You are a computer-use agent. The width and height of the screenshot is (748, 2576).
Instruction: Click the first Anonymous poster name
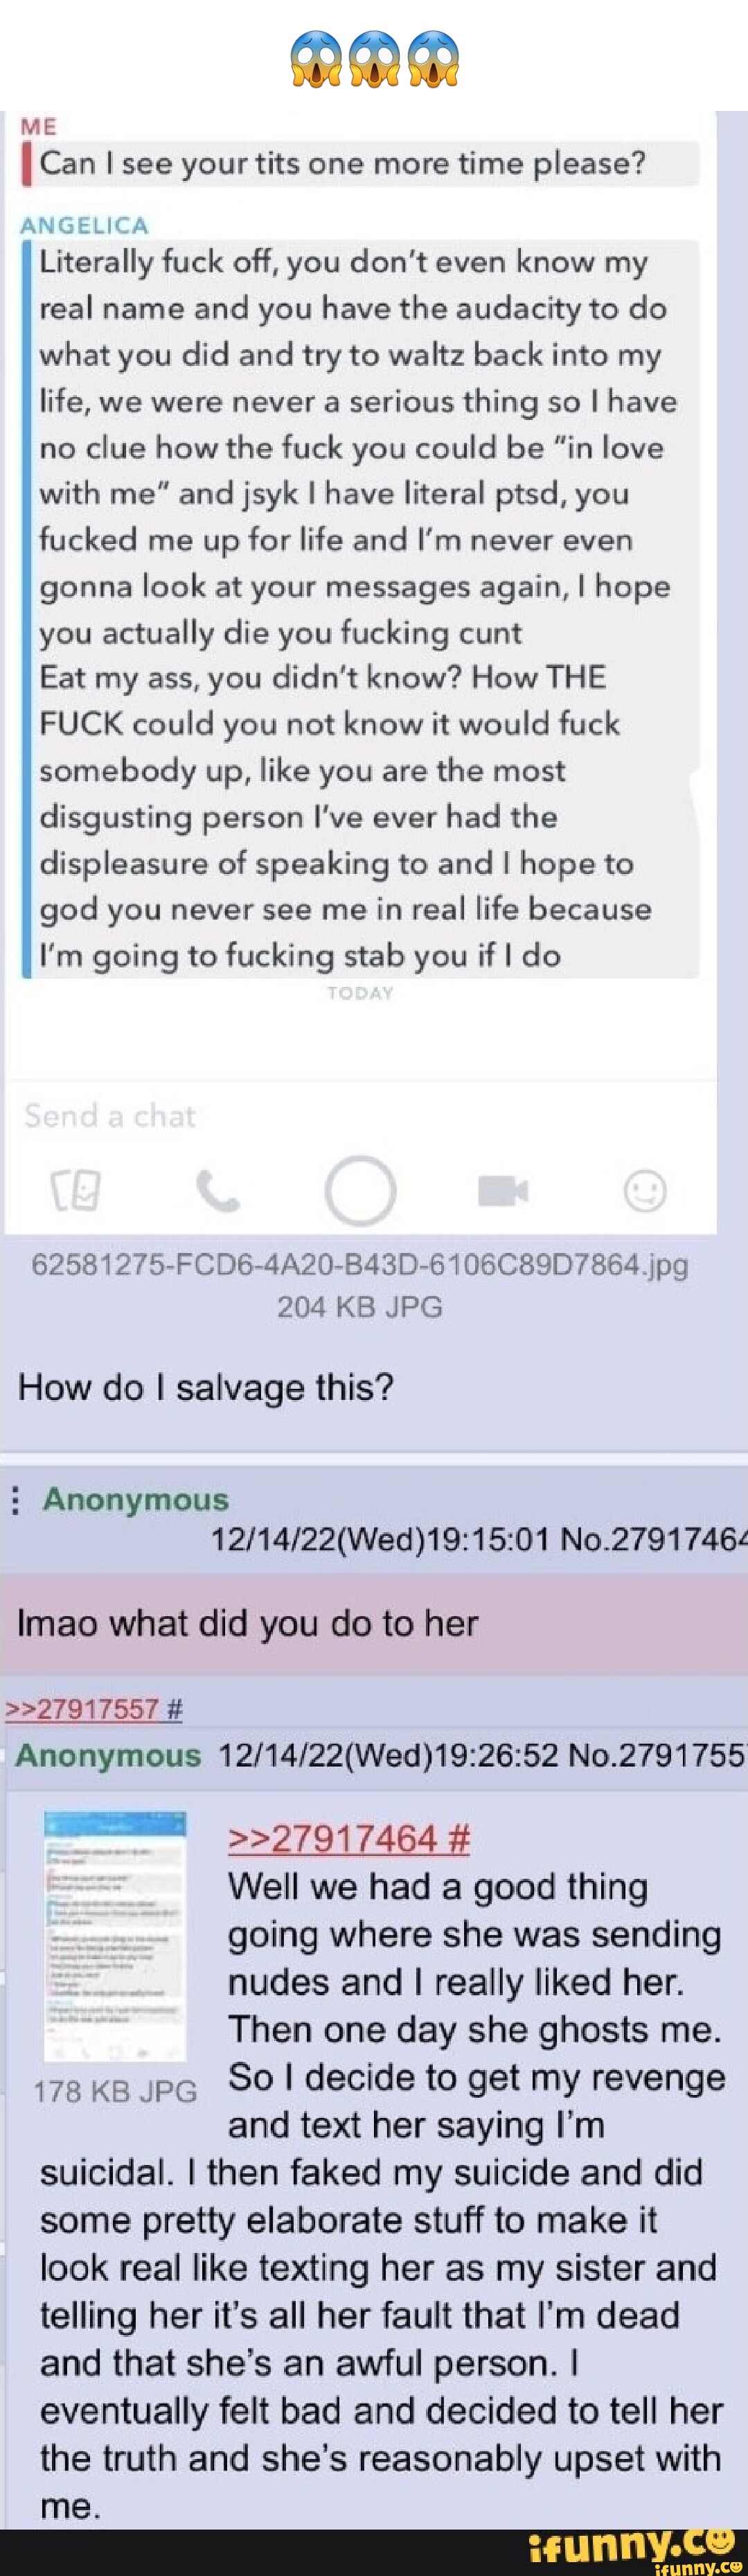click(x=136, y=1499)
